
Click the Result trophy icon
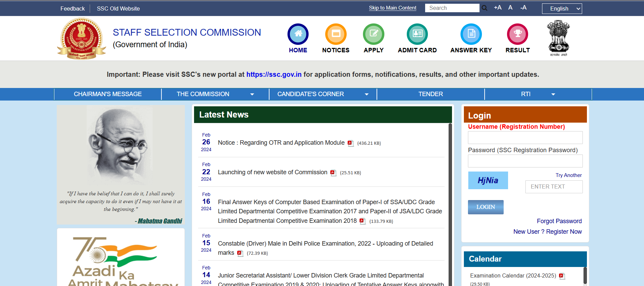pyautogui.click(x=517, y=34)
